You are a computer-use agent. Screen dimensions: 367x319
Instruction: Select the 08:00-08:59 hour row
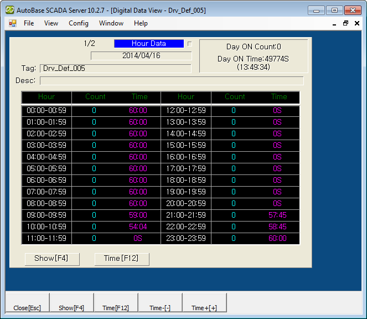[x=91, y=203]
